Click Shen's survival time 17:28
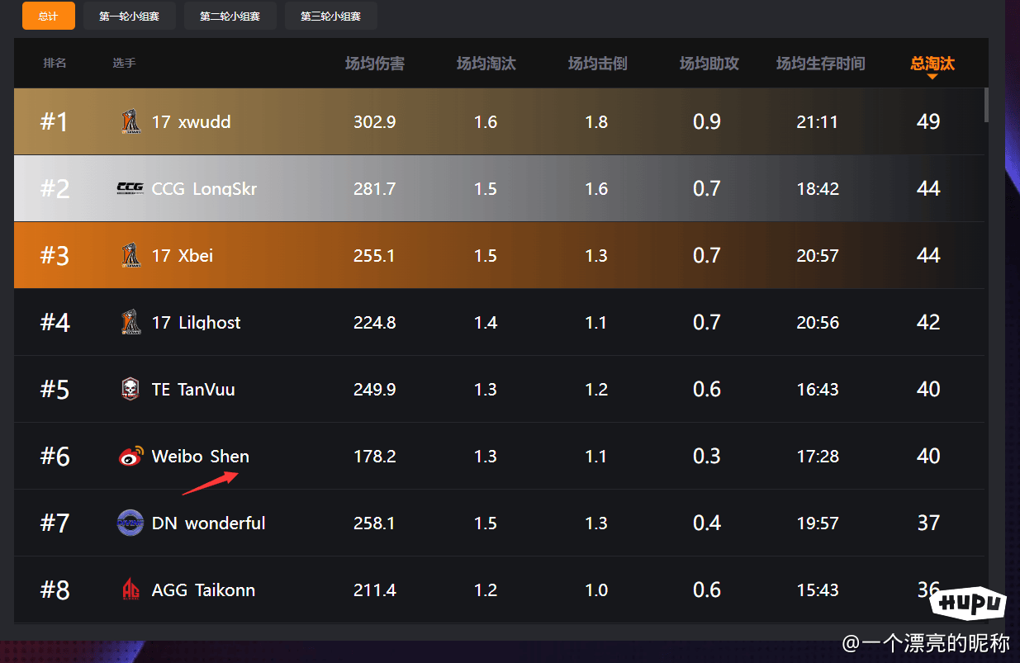 click(x=818, y=457)
